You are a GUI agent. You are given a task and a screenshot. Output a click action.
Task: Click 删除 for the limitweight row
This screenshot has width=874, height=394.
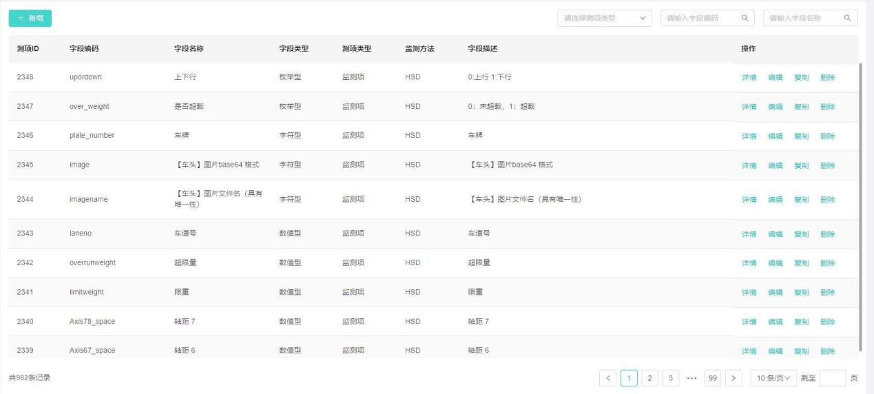tap(827, 293)
